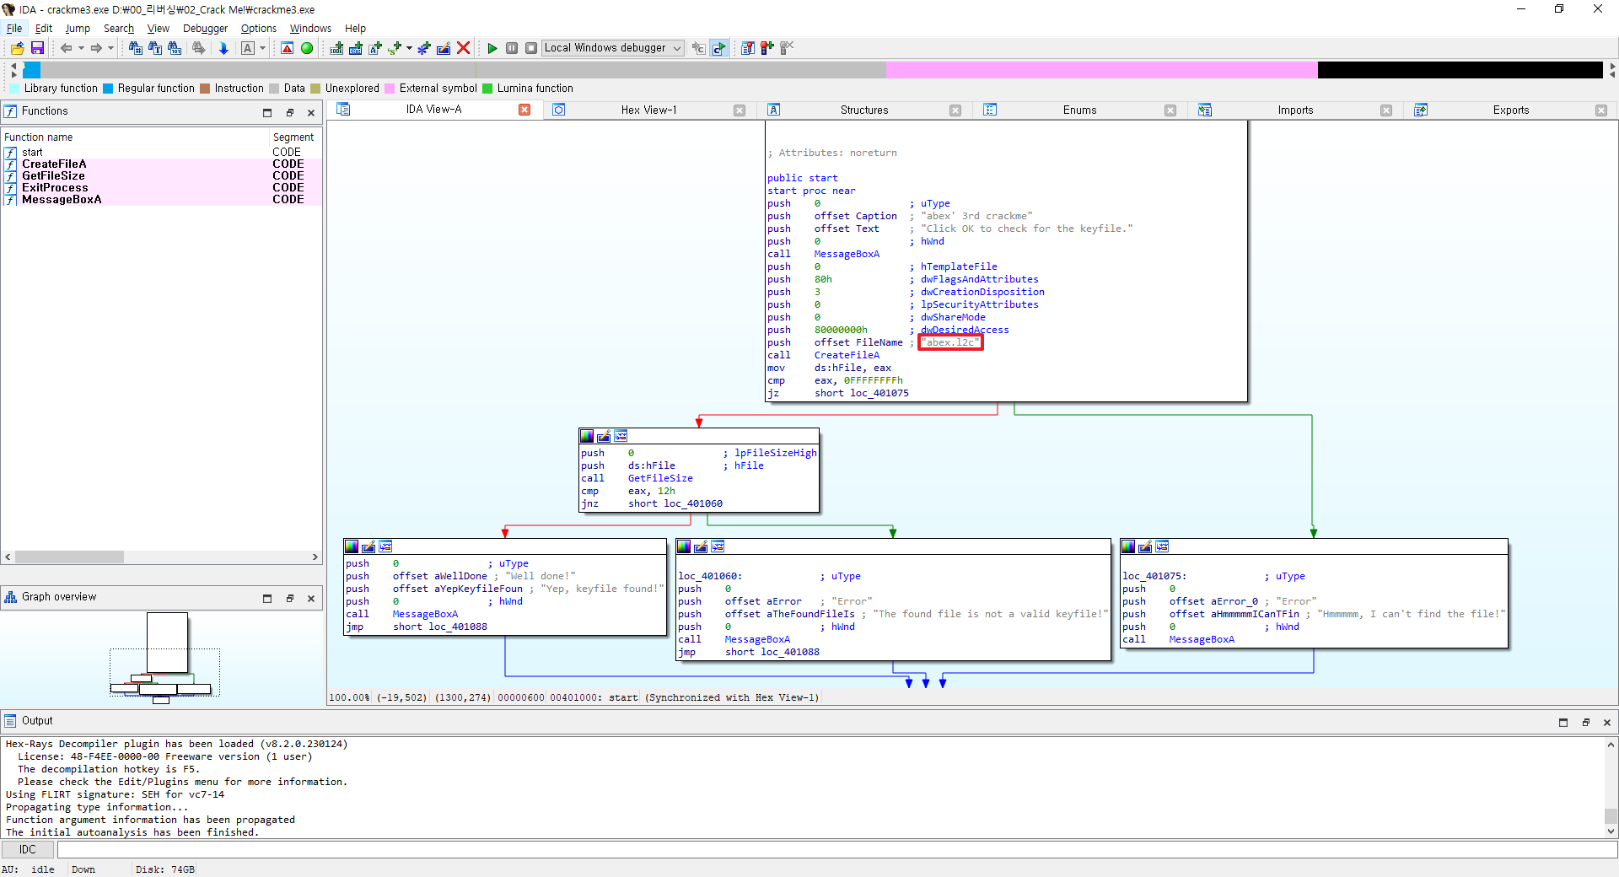
Task: Open the Local Windows debugger dropdown
Action: [x=612, y=48]
